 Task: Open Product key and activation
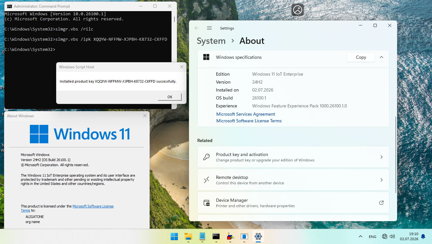coord(293,157)
